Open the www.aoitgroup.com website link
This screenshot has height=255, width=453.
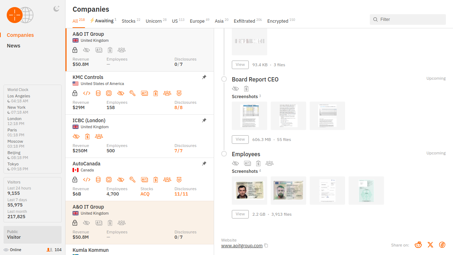click(x=242, y=245)
